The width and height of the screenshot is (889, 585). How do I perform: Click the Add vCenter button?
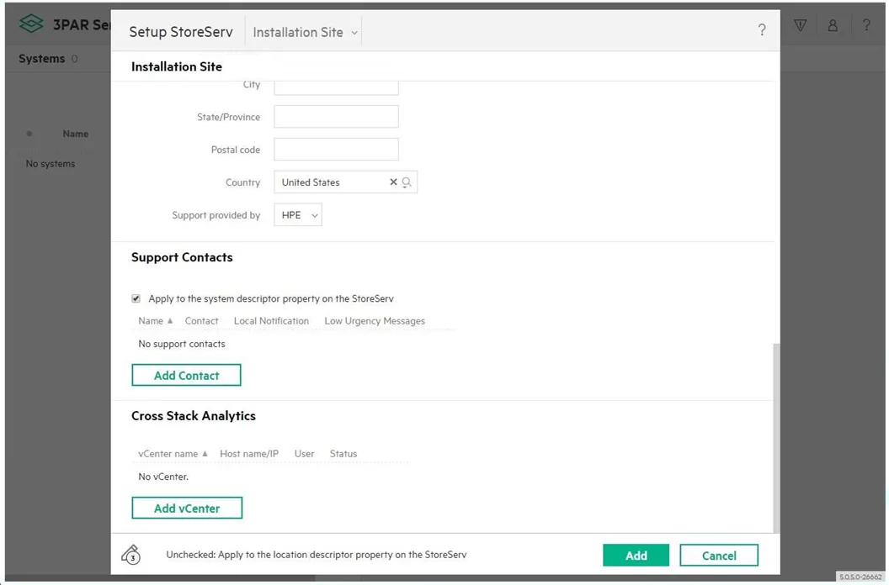tap(187, 508)
